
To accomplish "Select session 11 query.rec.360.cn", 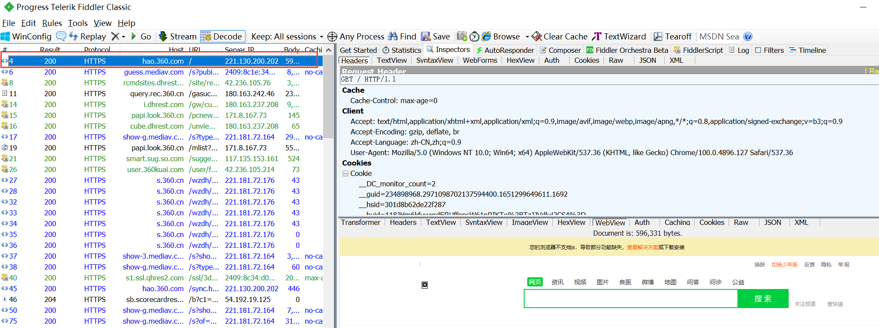I will [x=161, y=94].
